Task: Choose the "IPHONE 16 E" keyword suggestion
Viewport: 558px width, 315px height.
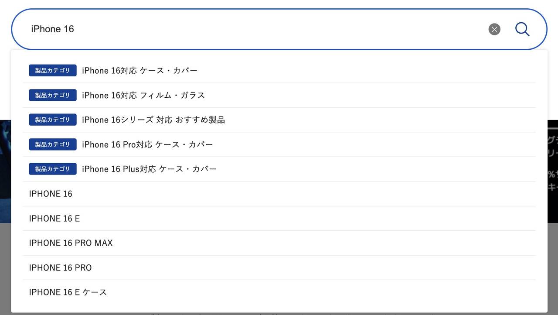Action: (x=54, y=219)
